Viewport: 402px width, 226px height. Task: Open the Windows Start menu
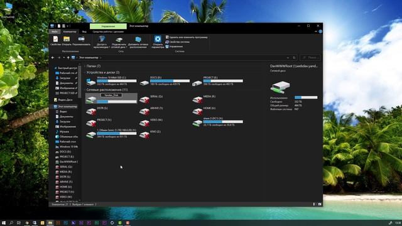click(4, 223)
